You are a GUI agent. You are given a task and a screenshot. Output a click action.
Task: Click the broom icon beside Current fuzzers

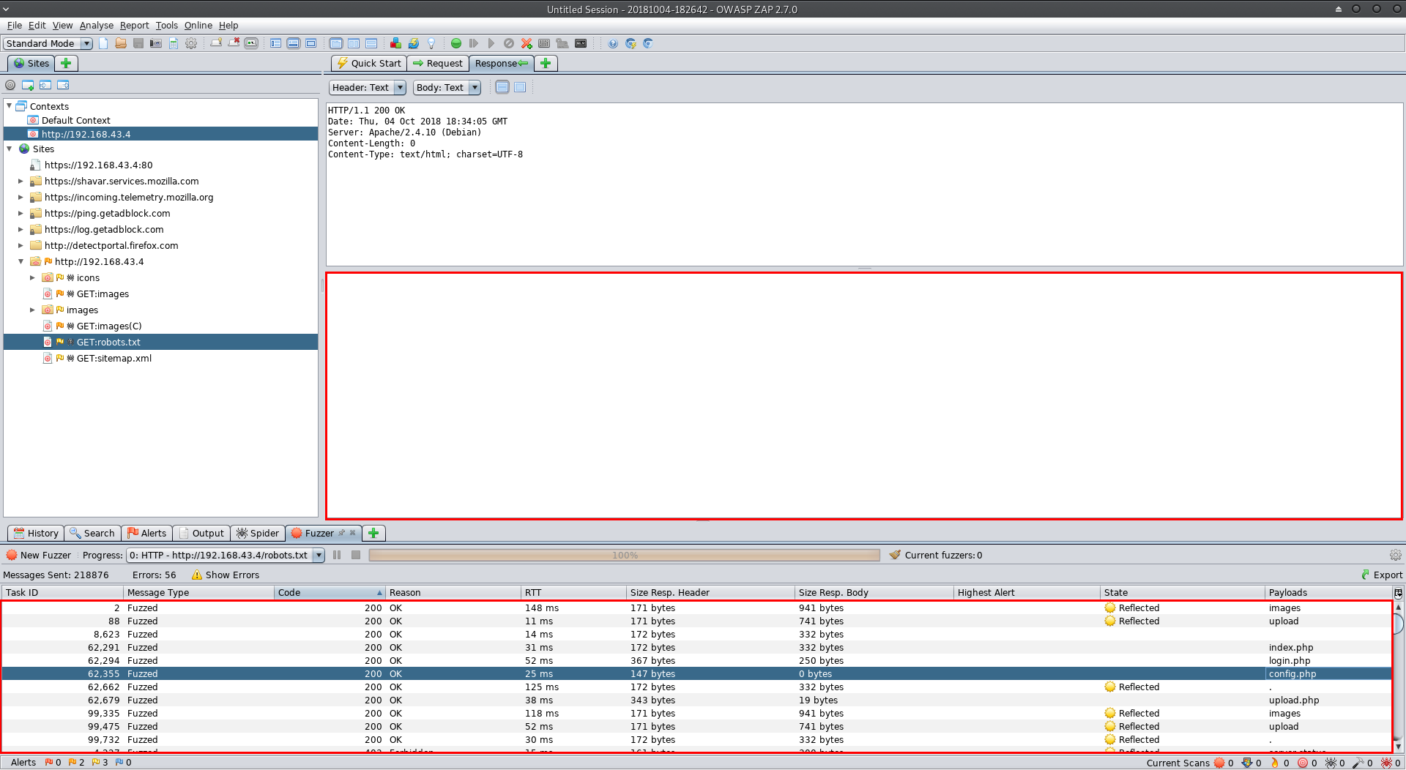(895, 555)
